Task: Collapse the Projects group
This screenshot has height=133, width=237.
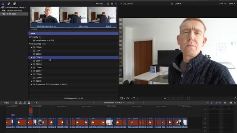Action: 30,37
